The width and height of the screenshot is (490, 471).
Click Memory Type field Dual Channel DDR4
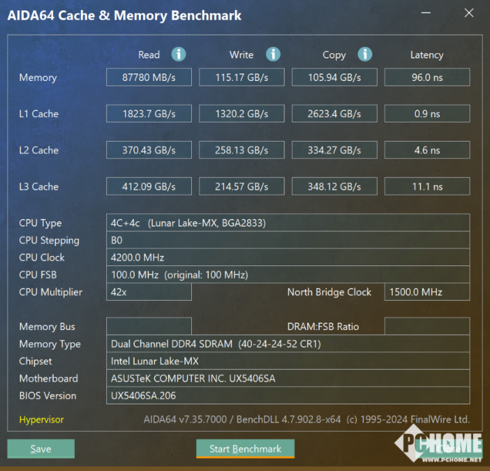point(288,344)
